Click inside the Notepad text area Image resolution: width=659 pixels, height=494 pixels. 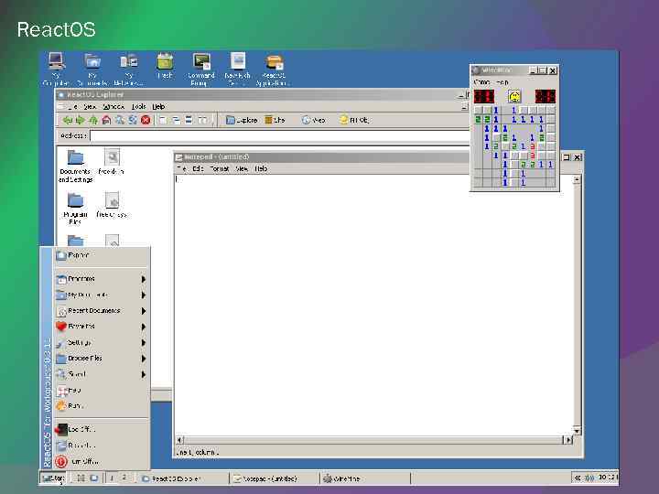coord(373,305)
